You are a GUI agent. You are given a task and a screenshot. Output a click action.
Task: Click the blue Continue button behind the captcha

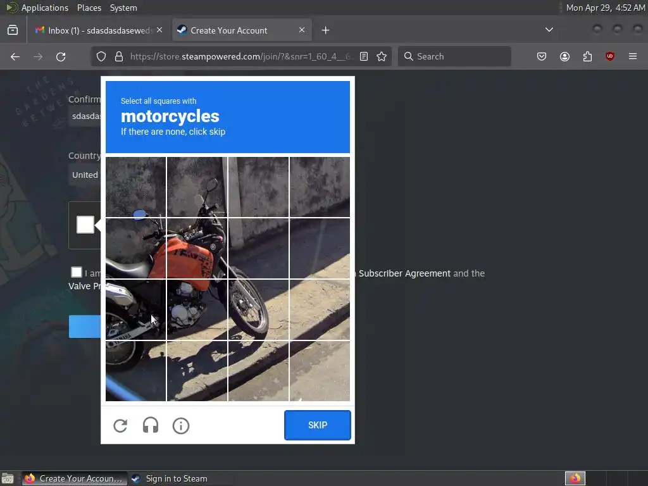[x=85, y=327]
